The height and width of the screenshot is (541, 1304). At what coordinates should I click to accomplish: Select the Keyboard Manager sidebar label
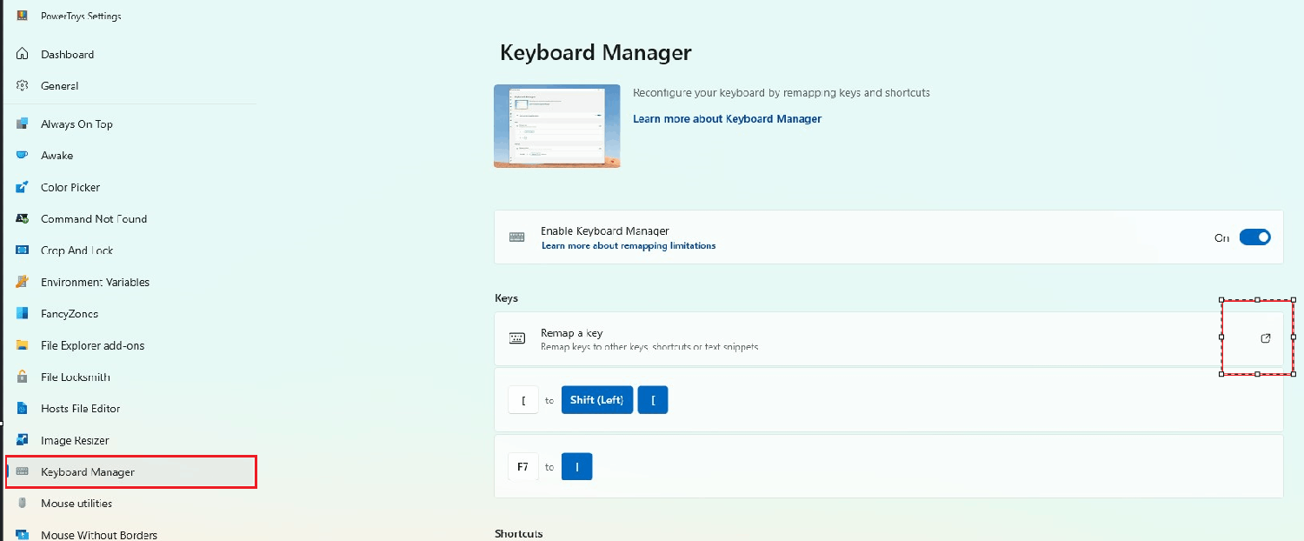point(88,471)
